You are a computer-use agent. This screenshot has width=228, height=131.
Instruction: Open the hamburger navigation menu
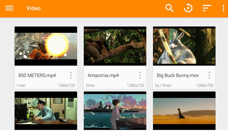click(x=9, y=8)
